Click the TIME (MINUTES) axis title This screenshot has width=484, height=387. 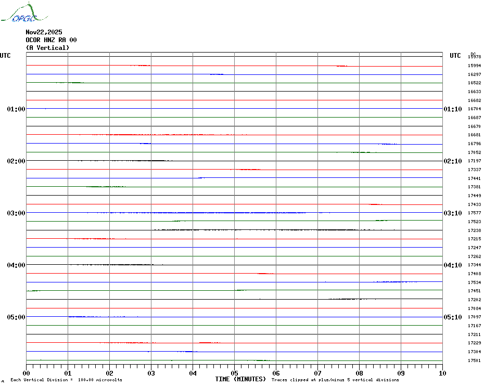tap(240, 379)
